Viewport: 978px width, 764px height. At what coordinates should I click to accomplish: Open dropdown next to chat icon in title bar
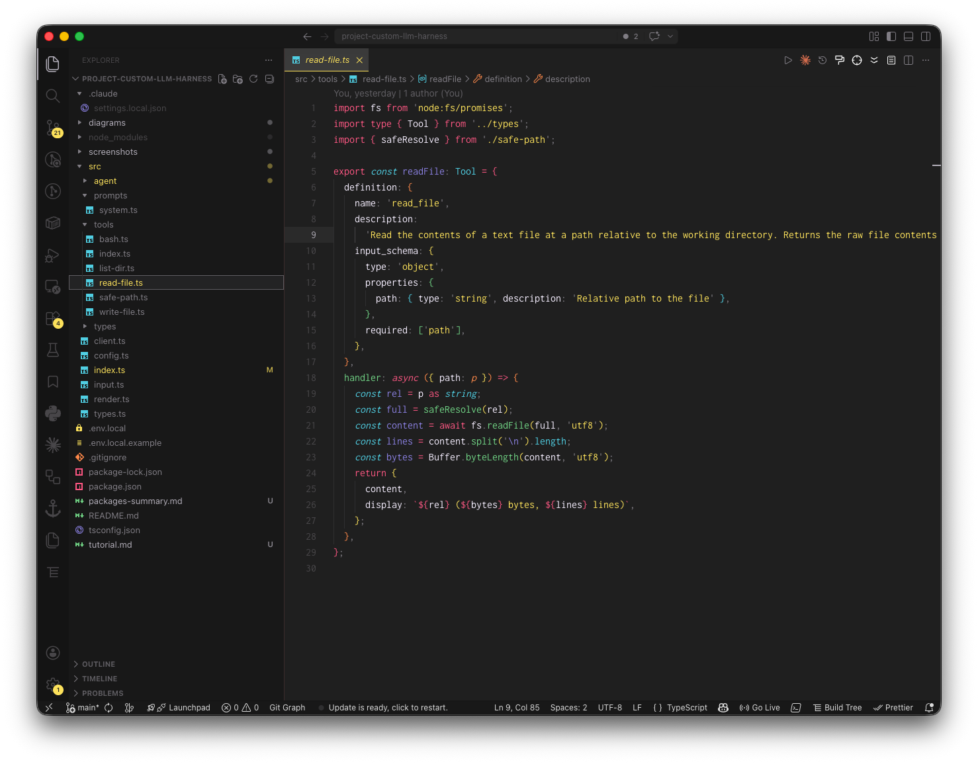(670, 36)
